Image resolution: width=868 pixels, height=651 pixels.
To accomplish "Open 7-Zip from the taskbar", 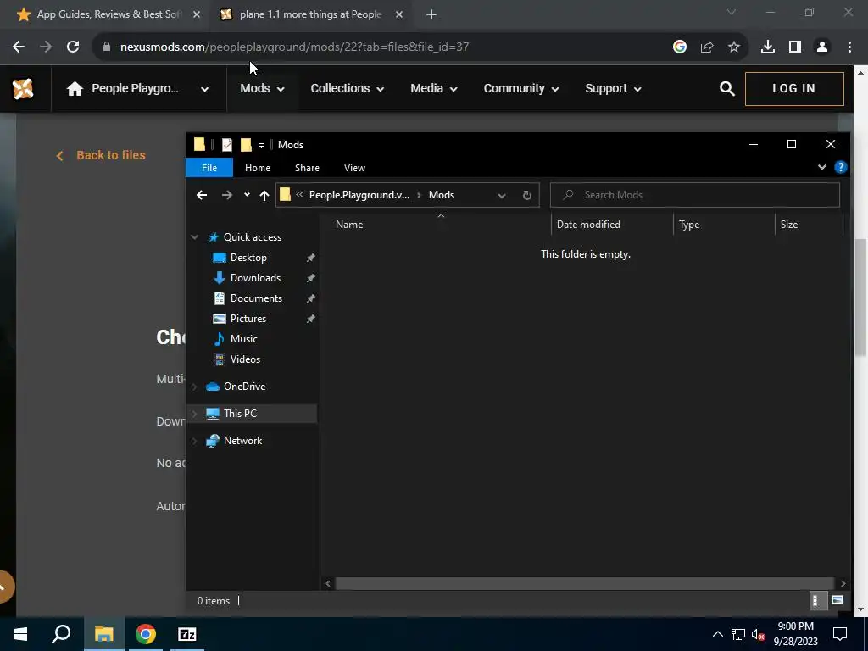I will point(187,634).
